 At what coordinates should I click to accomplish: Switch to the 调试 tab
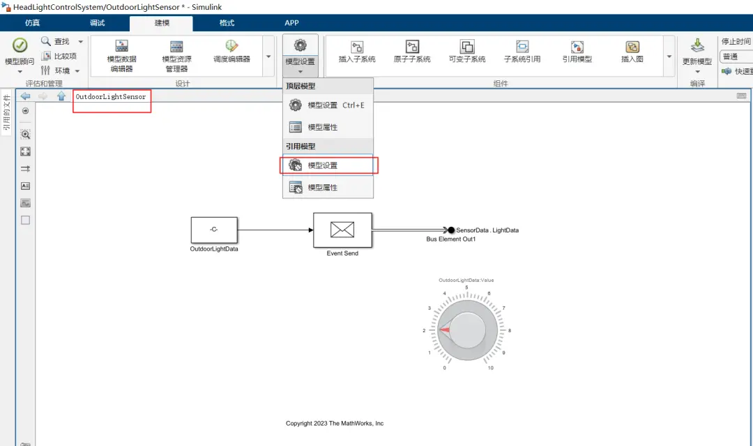(97, 23)
